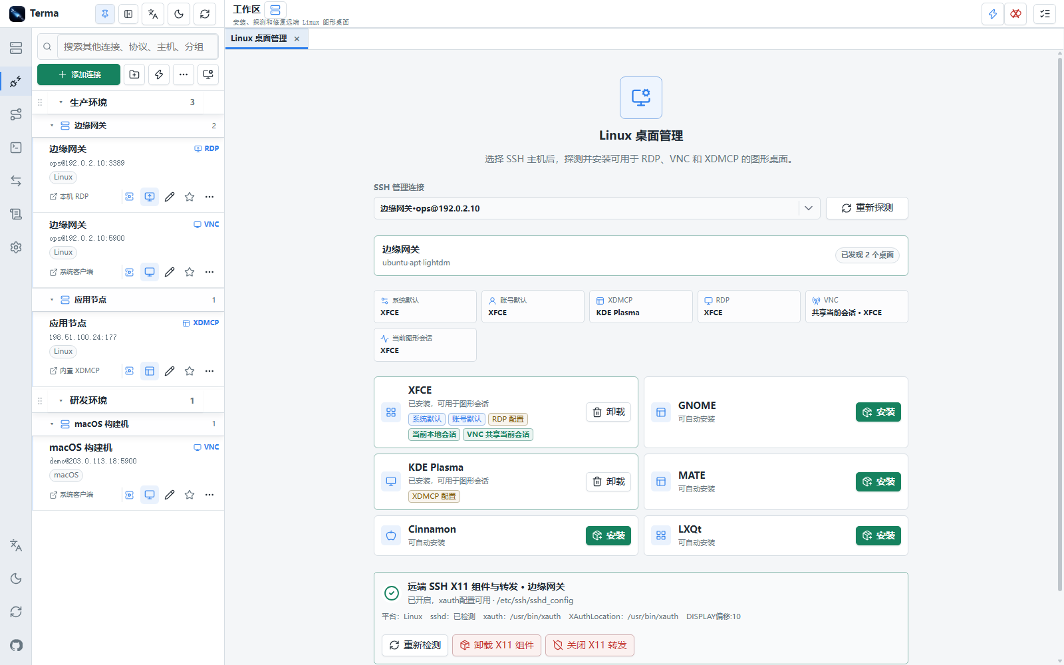Viewport: 1064px width, 665px height.
Task: Star the 边缘网关 VNC connection
Action: tap(190, 272)
